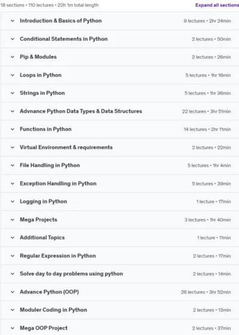Viewport: 239px width, 335px height.
Task: Click chevron beside Functions in Python
Action: tap(13, 129)
